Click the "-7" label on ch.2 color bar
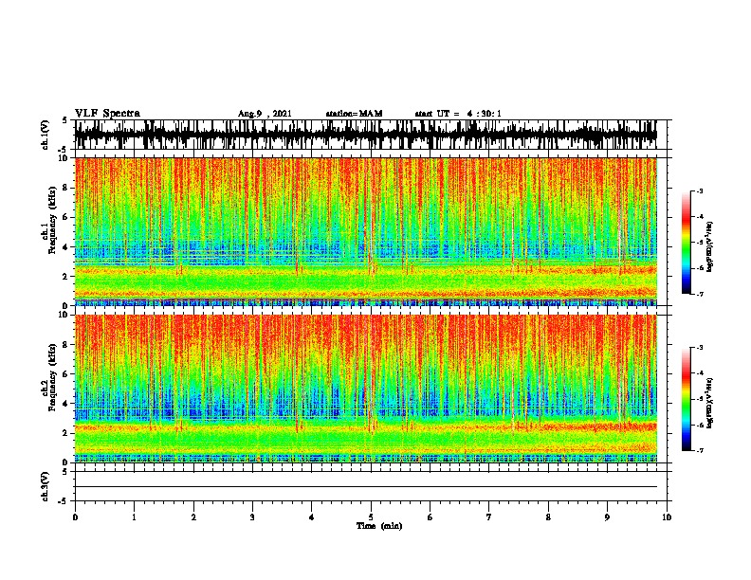751x580 pixels. point(699,451)
